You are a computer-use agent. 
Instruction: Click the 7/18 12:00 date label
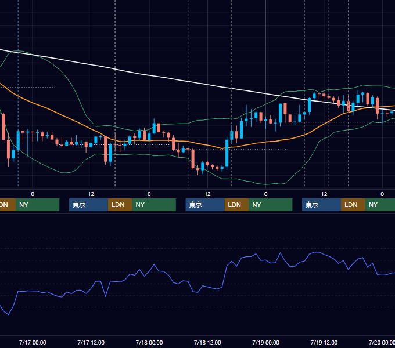(x=207, y=342)
